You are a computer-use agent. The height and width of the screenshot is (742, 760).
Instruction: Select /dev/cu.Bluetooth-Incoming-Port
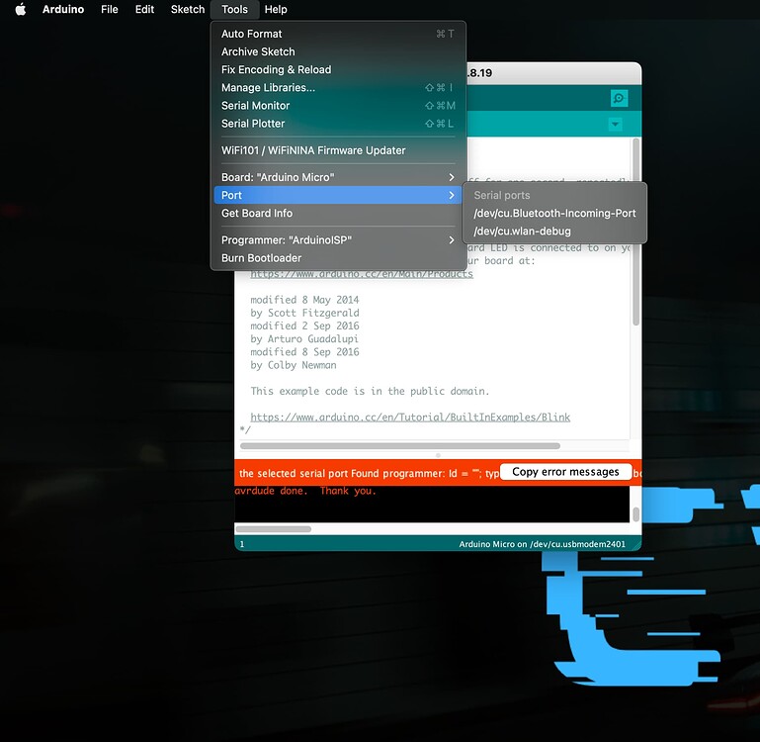(555, 214)
